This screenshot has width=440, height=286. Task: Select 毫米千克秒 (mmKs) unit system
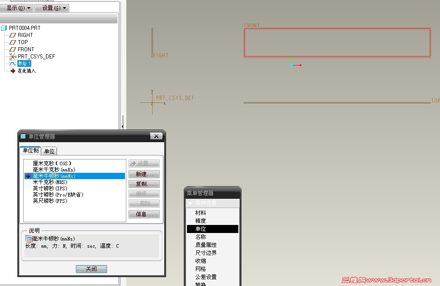[x=54, y=170]
